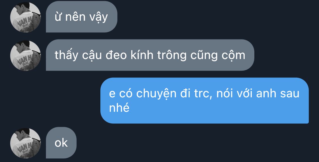Open sender avatar beside the "ok" message

(x=26, y=143)
